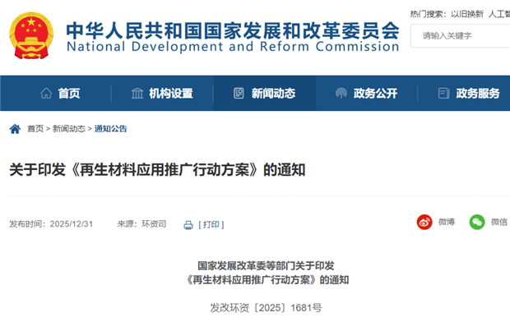Click the breadcrumb house icon
This screenshot has width=510, height=317.
pyautogui.click(x=15, y=129)
